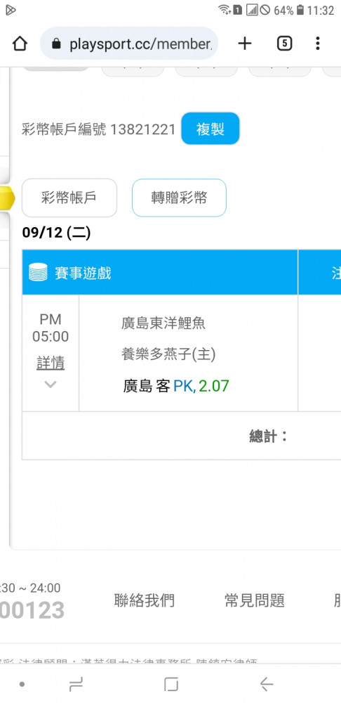Select the 轉贈彩幣 tab

[179, 198]
